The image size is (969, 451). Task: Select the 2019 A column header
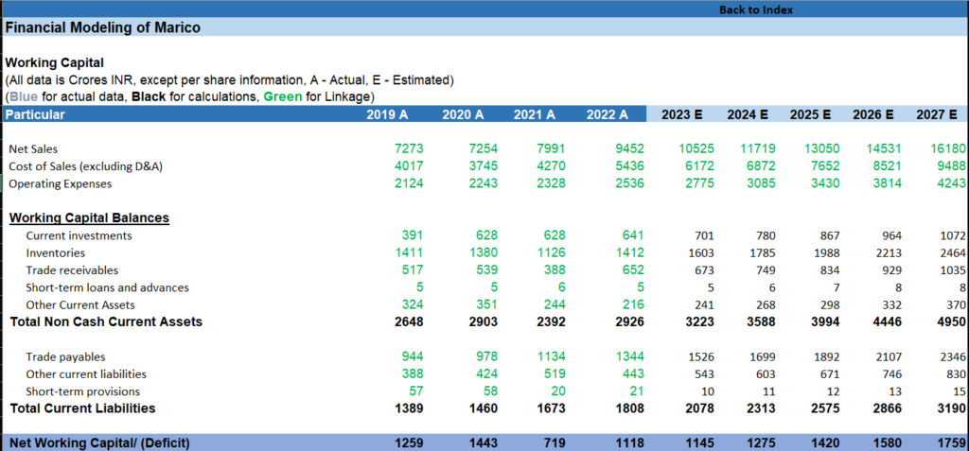coord(387,114)
